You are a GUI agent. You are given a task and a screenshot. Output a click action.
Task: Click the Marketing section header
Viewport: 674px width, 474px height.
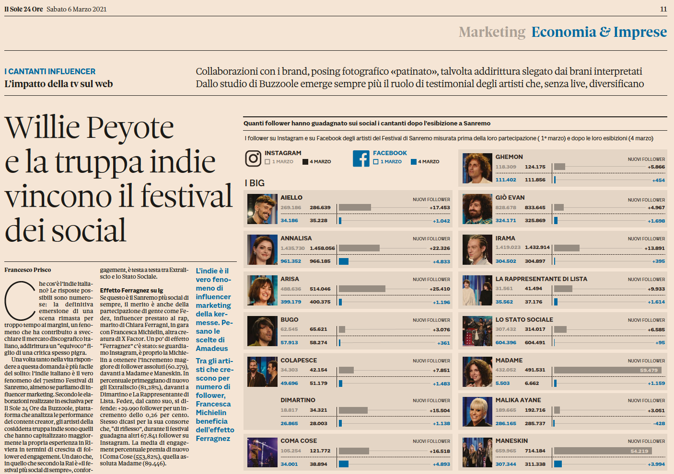click(x=492, y=32)
